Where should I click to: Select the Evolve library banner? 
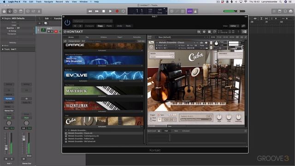click(104, 75)
